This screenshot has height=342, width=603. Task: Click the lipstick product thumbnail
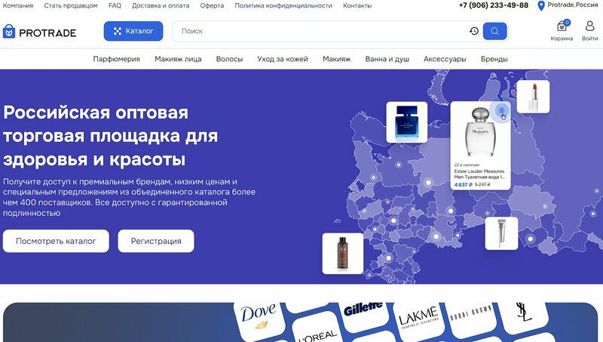[x=533, y=97]
